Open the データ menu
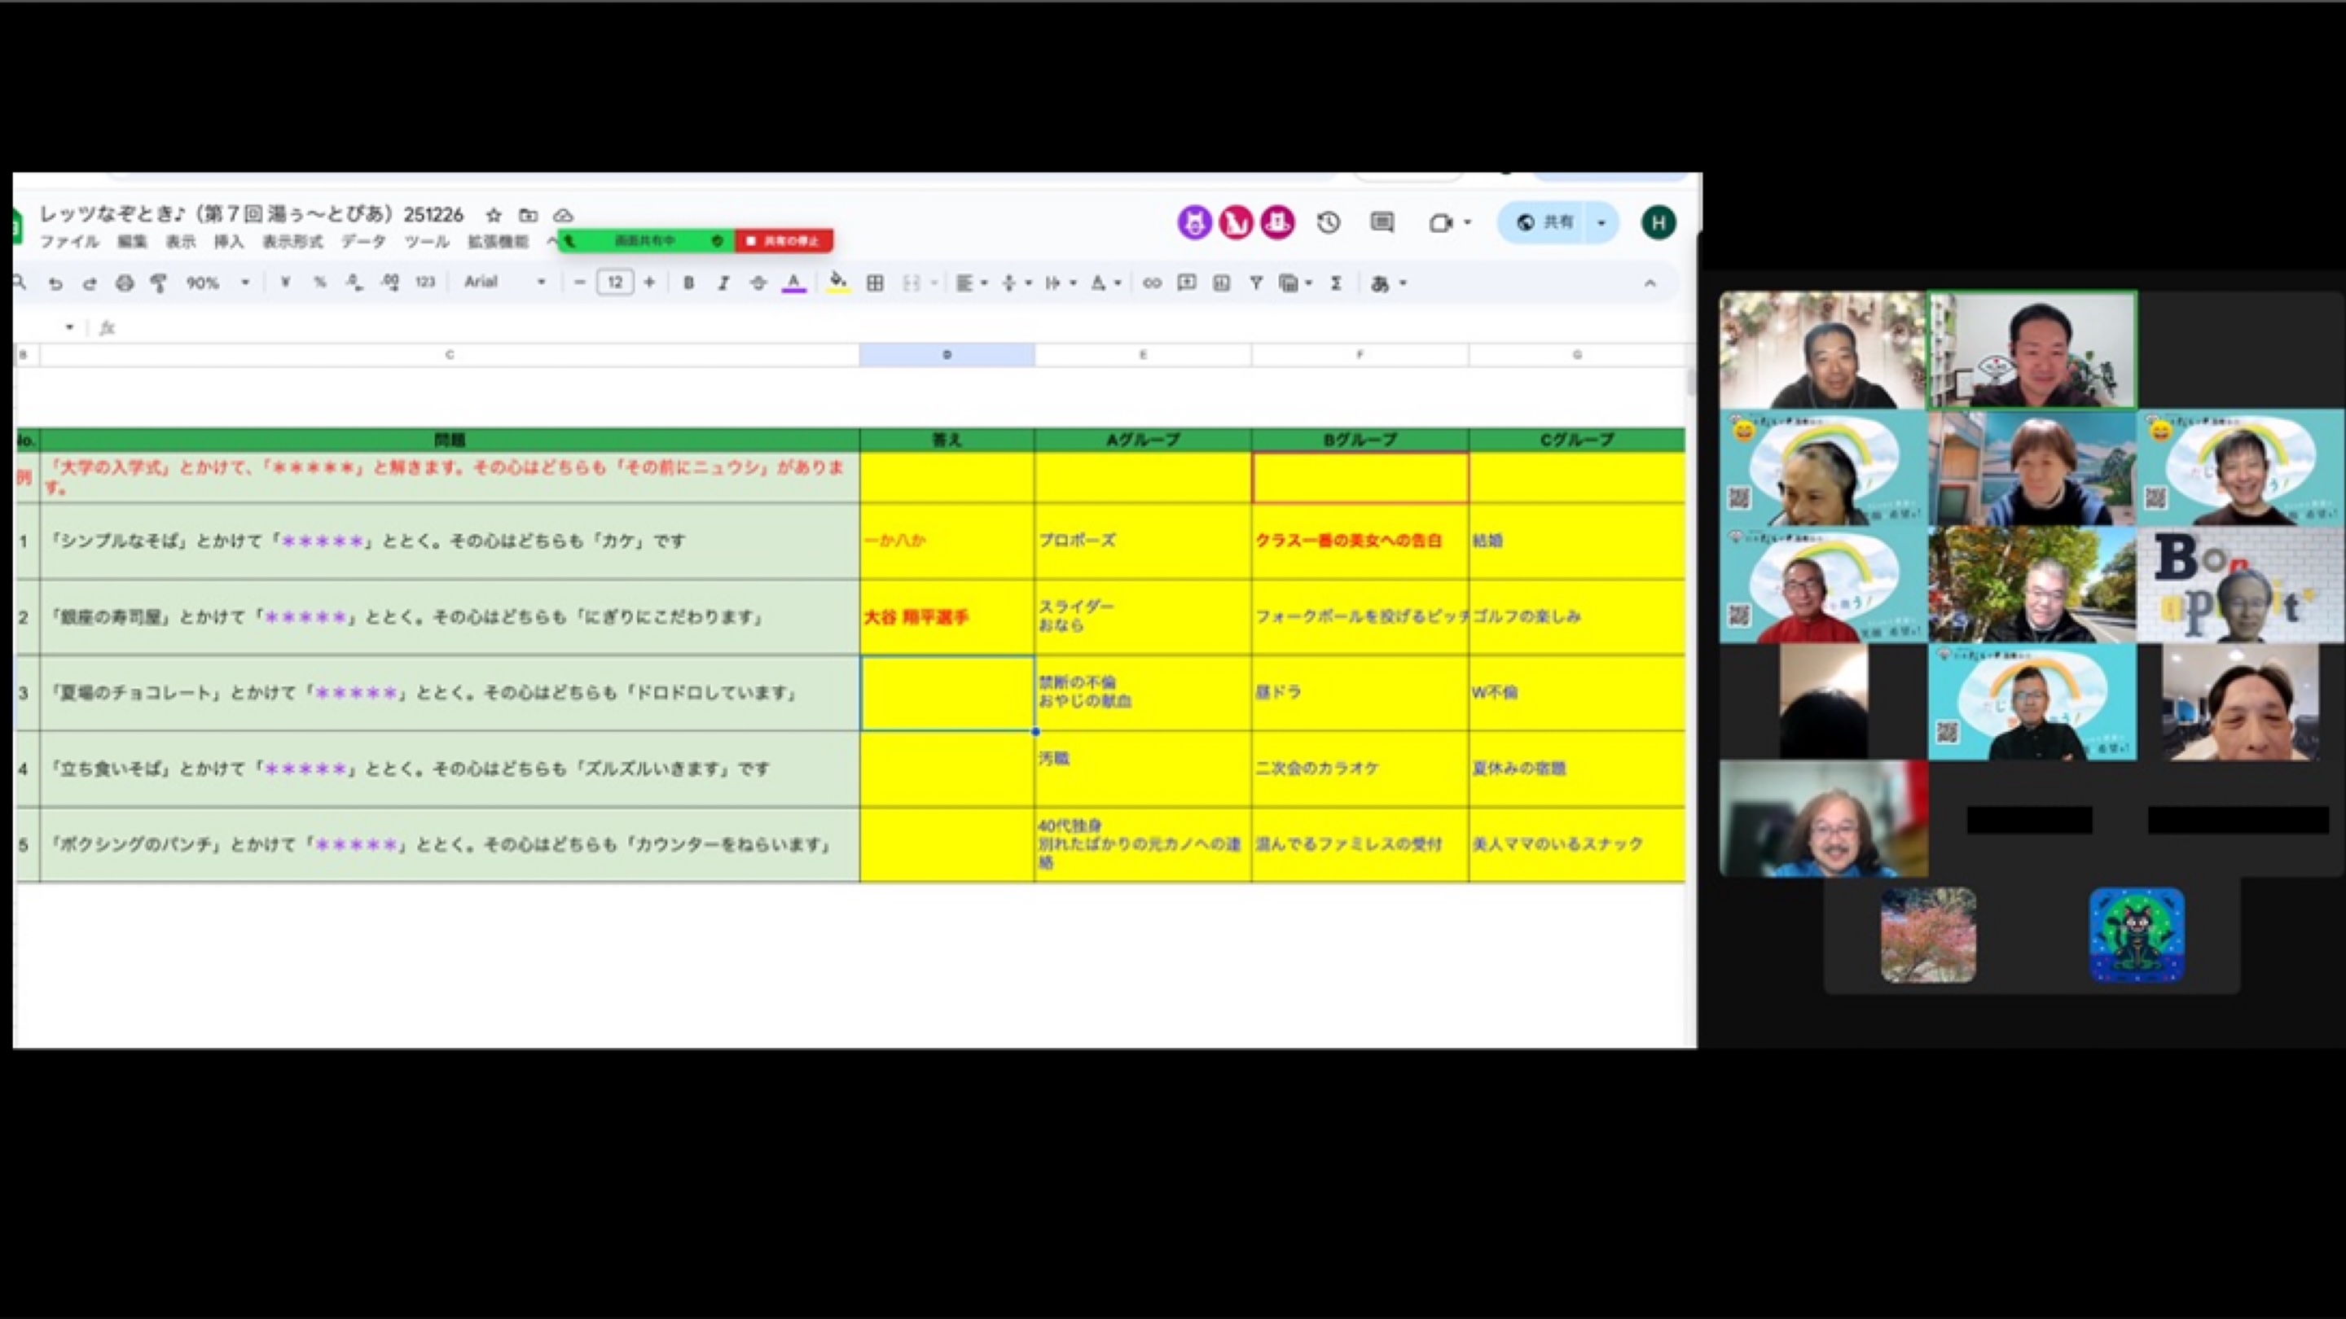2346x1319 pixels. click(363, 241)
